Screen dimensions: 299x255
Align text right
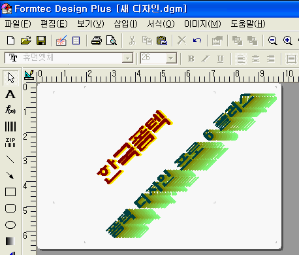coord(271,59)
